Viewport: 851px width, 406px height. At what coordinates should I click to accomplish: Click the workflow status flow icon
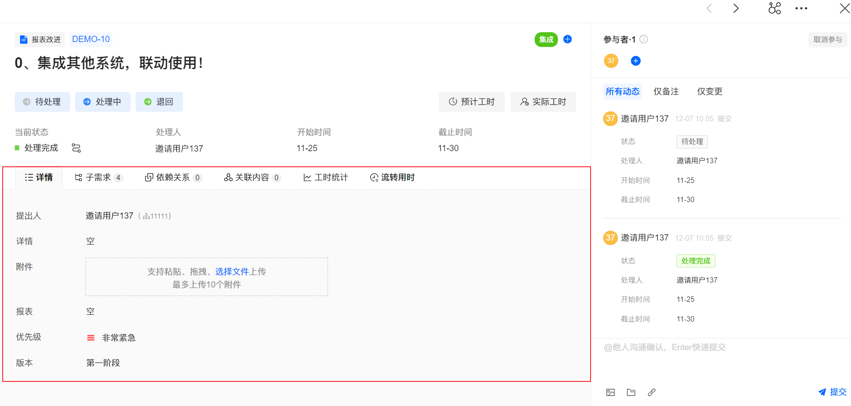(x=77, y=148)
